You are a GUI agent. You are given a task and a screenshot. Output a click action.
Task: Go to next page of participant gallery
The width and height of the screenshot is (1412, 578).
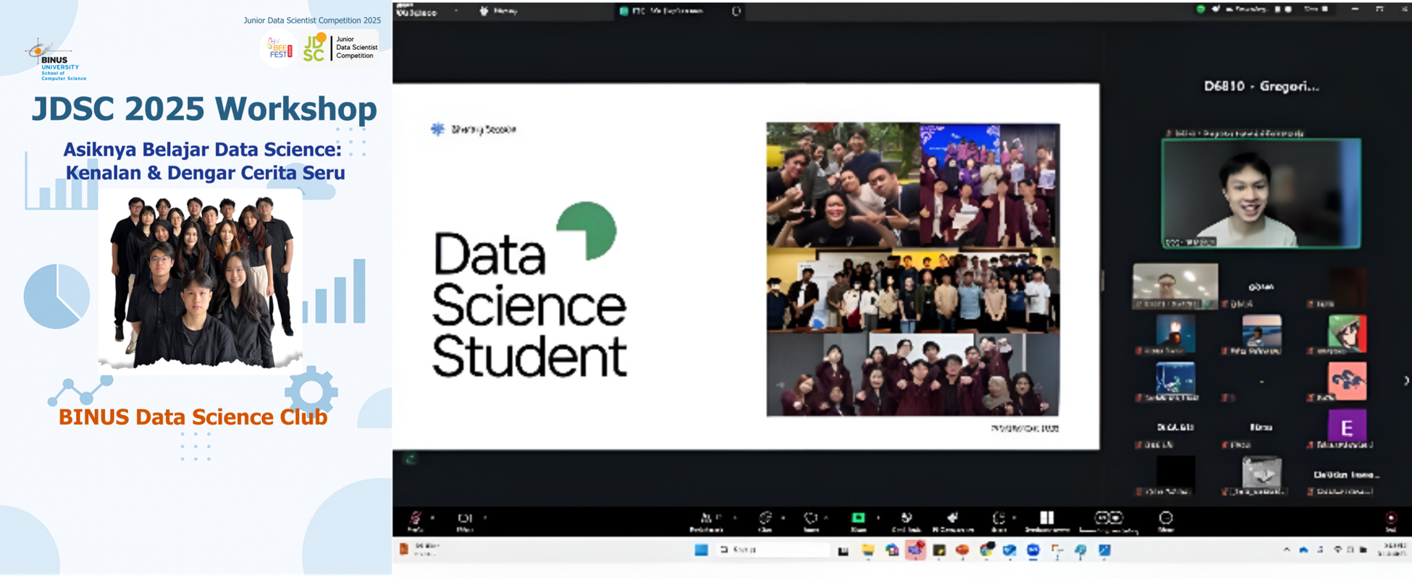tap(1405, 381)
